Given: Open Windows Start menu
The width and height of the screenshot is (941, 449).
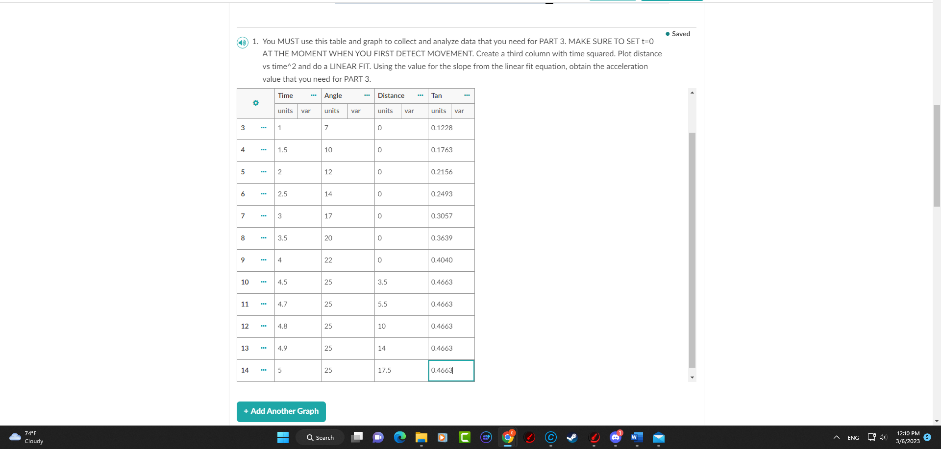Looking at the screenshot, I should click(283, 437).
